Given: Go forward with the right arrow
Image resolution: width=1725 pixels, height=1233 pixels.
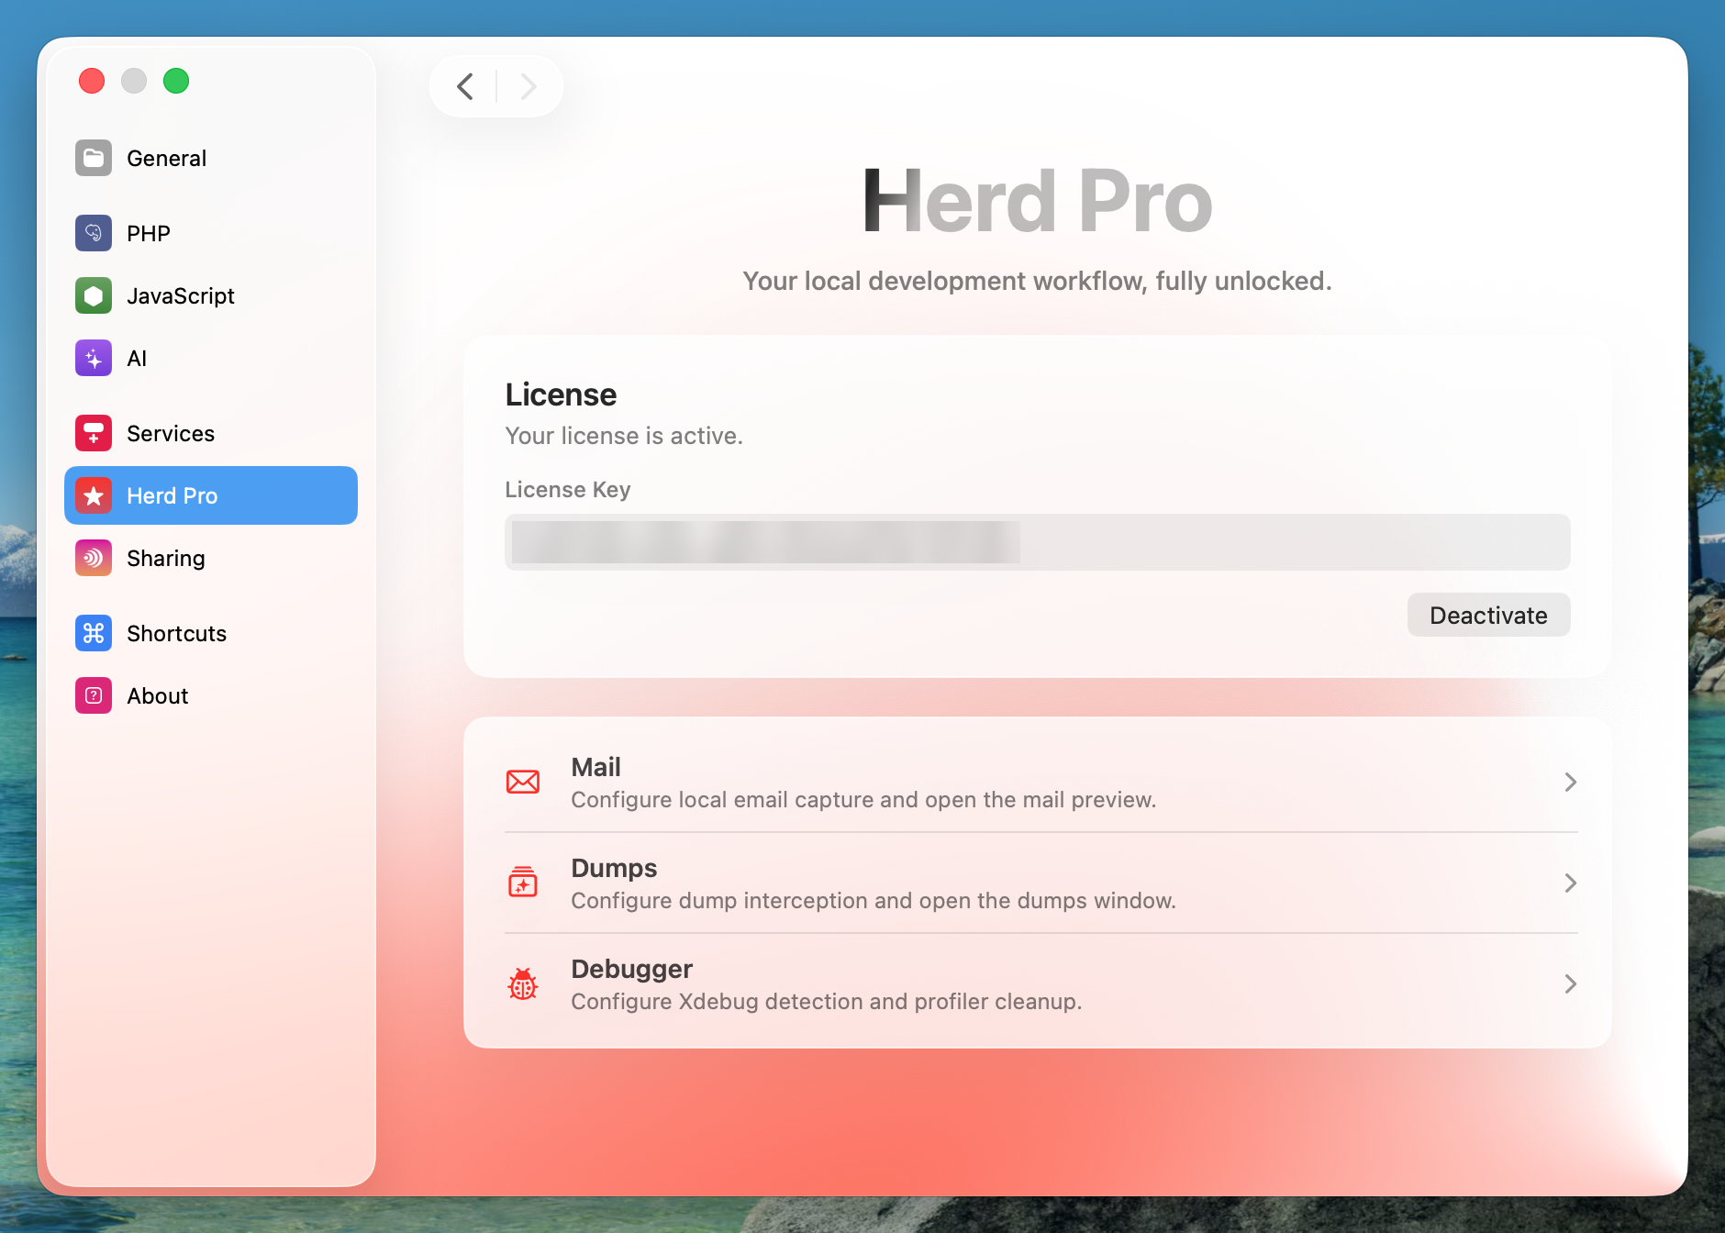Looking at the screenshot, I should pyautogui.click(x=529, y=86).
